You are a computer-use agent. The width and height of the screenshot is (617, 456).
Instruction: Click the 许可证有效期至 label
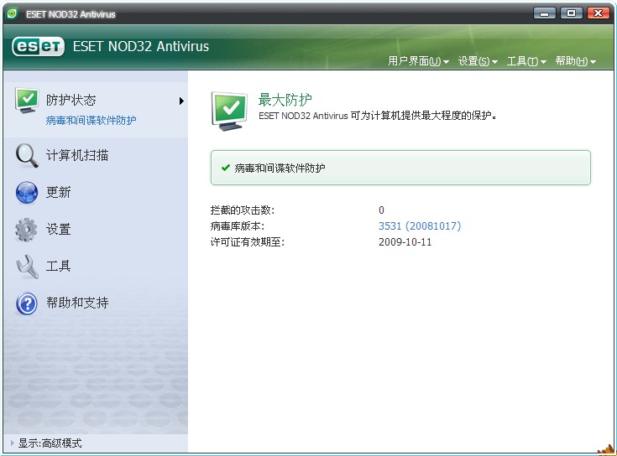pos(248,242)
